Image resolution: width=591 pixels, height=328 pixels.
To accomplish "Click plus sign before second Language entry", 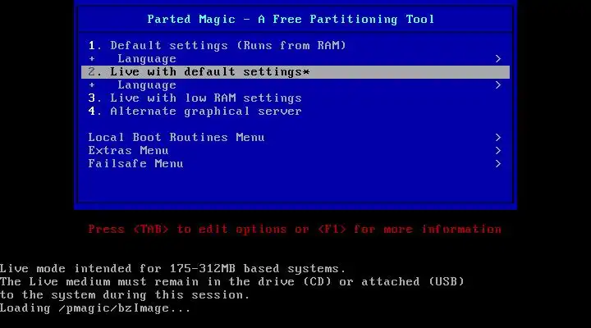I will [x=92, y=85].
